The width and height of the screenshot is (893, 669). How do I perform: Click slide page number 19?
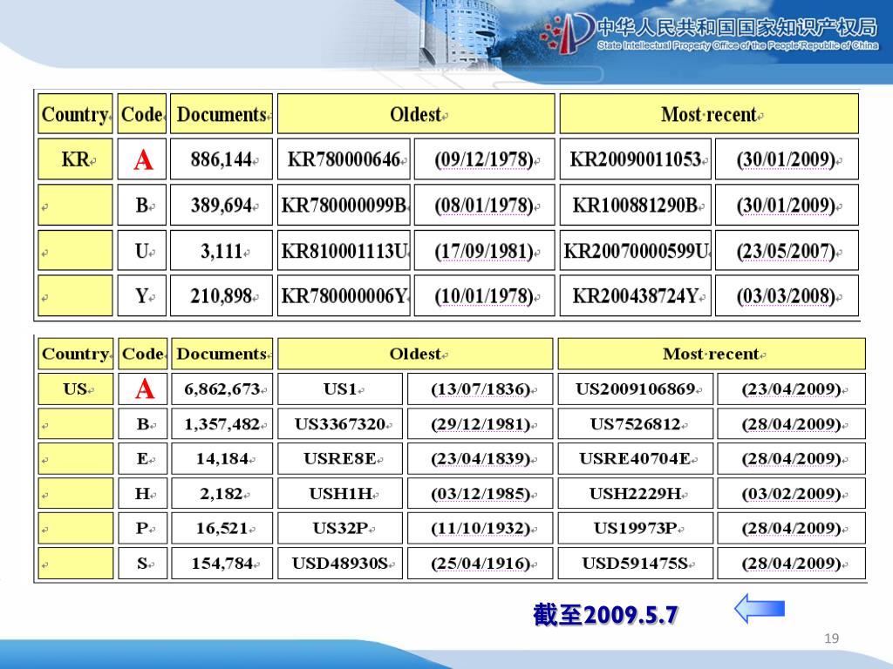[831, 639]
